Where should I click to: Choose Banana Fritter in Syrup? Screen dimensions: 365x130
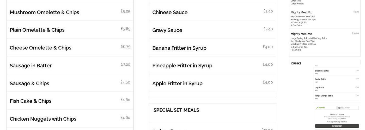[x=179, y=48]
